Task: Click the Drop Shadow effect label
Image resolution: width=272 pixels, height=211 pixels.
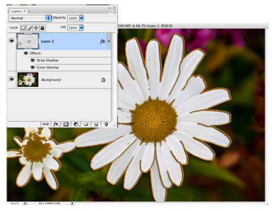Action: coord(47,61)
